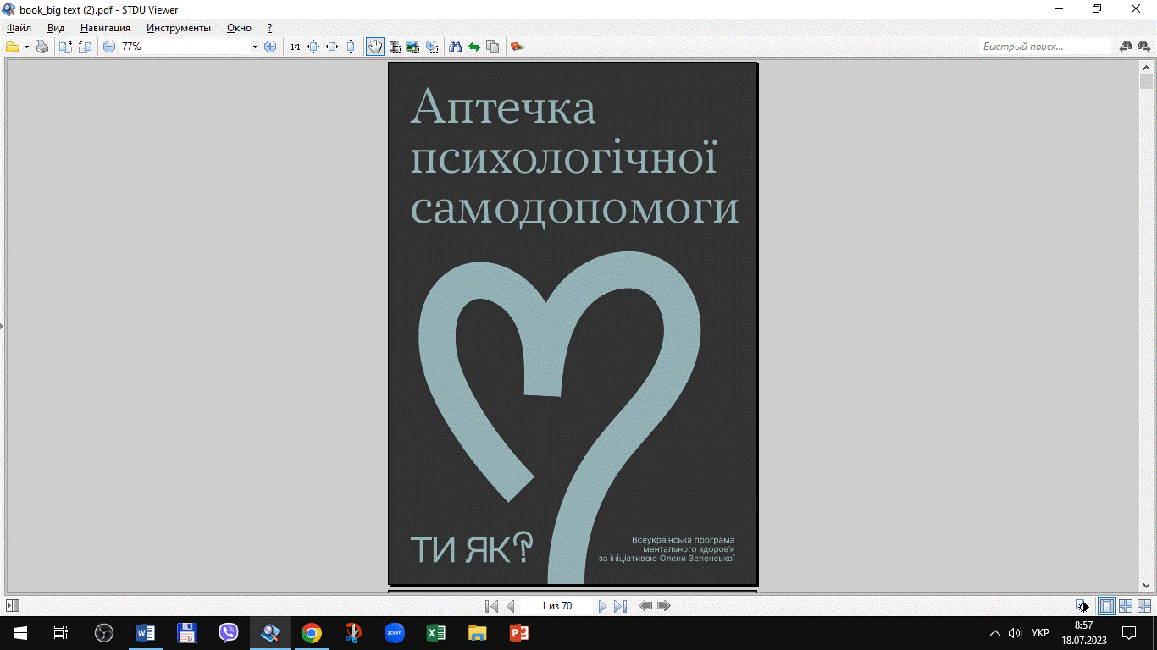Open file using the folder icon
The image size is (1157, 650).
pyautogui.click(x=13, y=47)
